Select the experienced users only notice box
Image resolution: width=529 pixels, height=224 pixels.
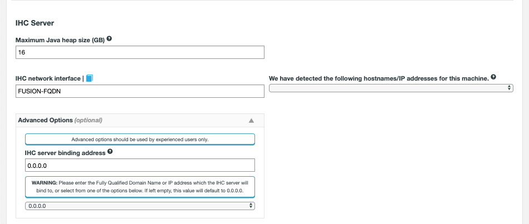click(x=140, y=140)
